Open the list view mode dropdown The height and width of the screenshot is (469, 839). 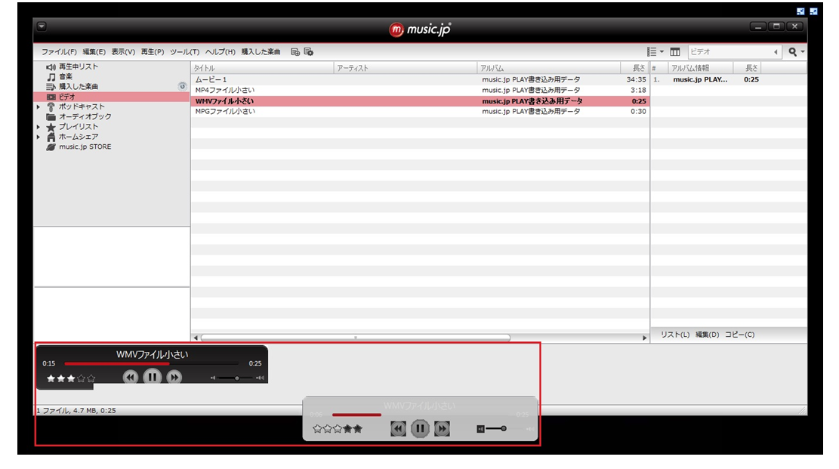coord(655,52)
